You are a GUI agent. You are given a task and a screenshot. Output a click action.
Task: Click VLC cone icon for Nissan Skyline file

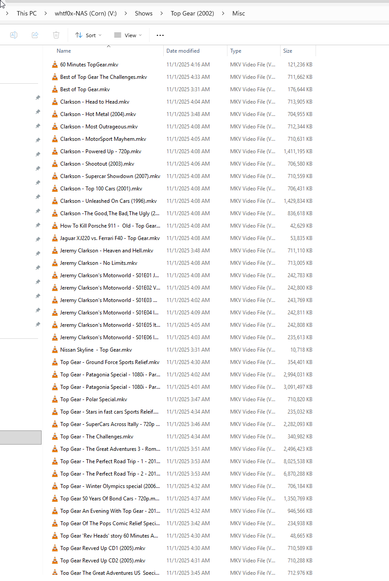[x=55, y=350]
